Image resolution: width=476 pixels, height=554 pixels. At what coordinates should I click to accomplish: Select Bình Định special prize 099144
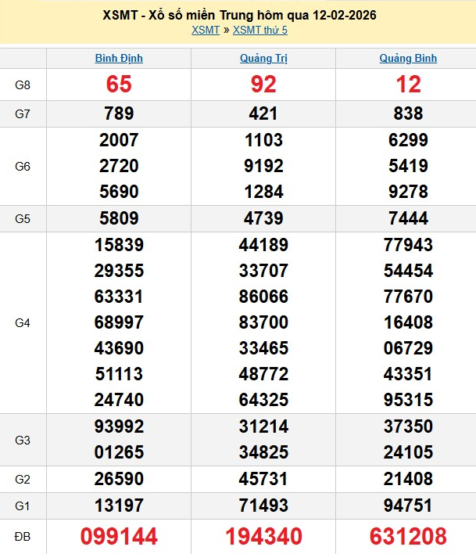(119, 536)
